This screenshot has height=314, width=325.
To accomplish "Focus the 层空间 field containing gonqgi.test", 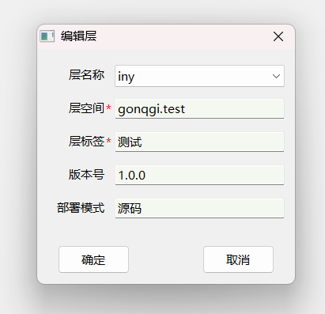I will pos(199,108).
